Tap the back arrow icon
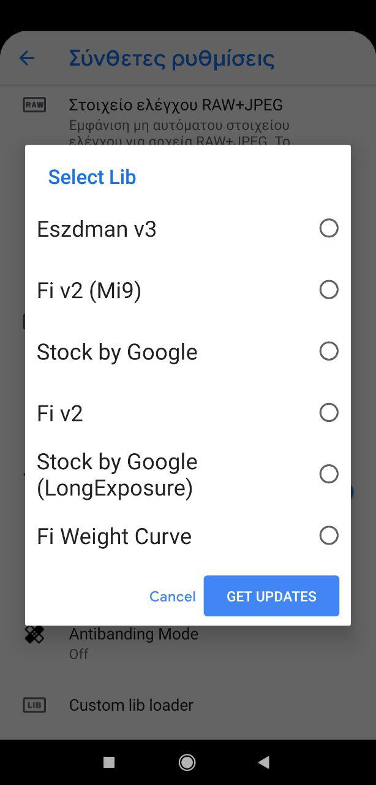This screenshot has height=785, width=376. pos(27,58)
